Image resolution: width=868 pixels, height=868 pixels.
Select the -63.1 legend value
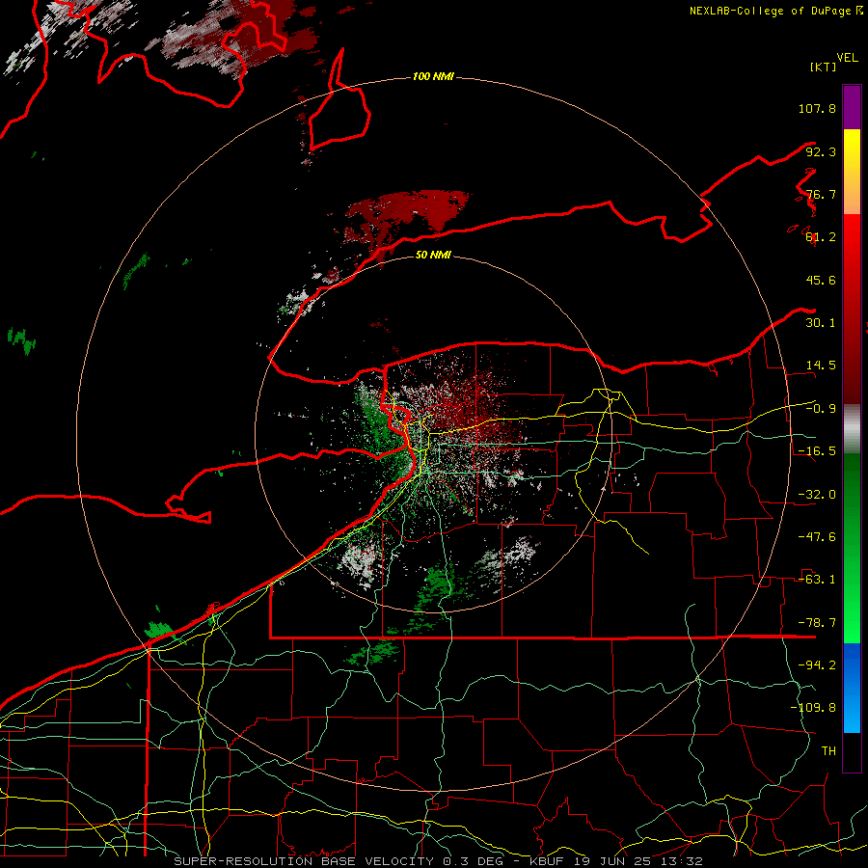817,580
